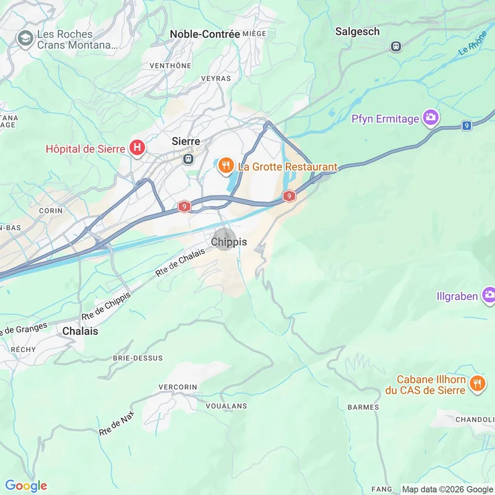Select the Noble-Contrée label
495x495 pixels.
pyautogui.click(x=205, y=34)
